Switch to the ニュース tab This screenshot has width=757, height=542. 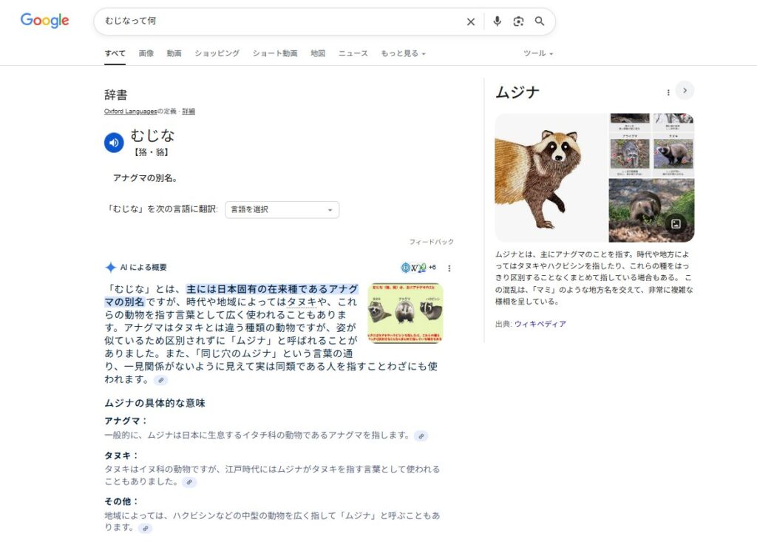pos(353,53)
